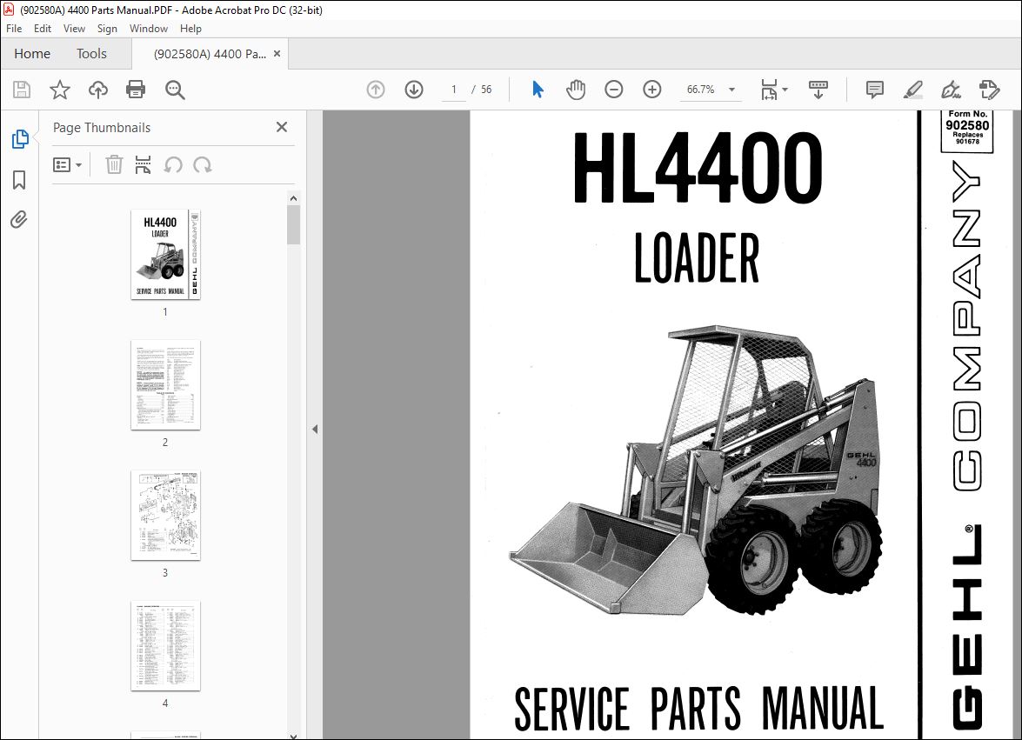Viewport: 1022px width, 740px height.
Task: Open the Edit menu
Action: coord(43,29)
